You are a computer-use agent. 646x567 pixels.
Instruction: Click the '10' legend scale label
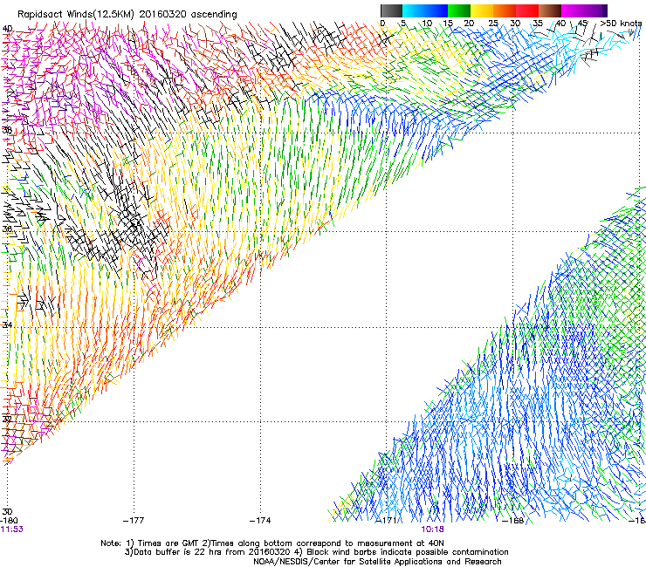pyautogui.click(x=427, y=23)
